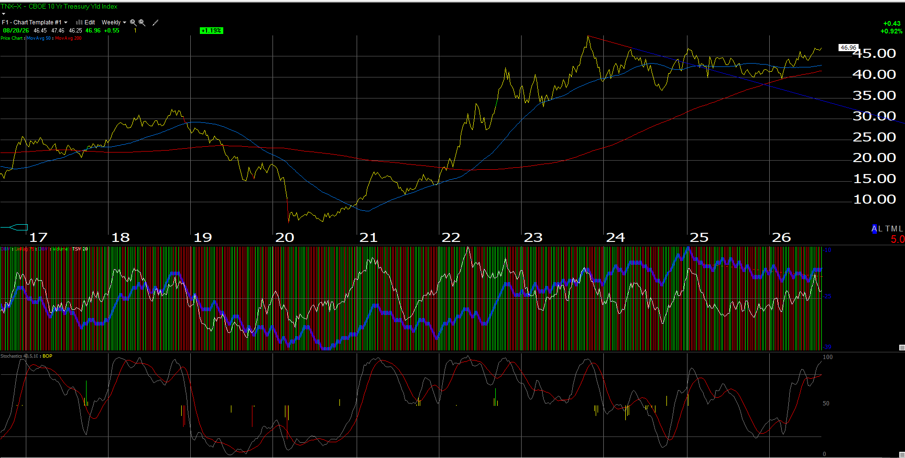Viewport: 905px width, 458px height.
Task: Click the year 19 time axis label
Action: 203,238
